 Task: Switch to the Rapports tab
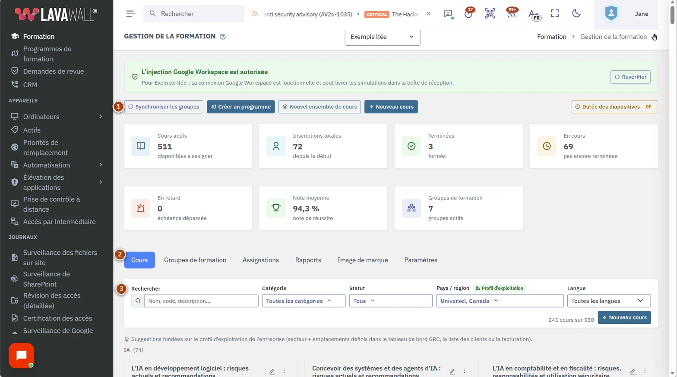(x=308, y=260)
